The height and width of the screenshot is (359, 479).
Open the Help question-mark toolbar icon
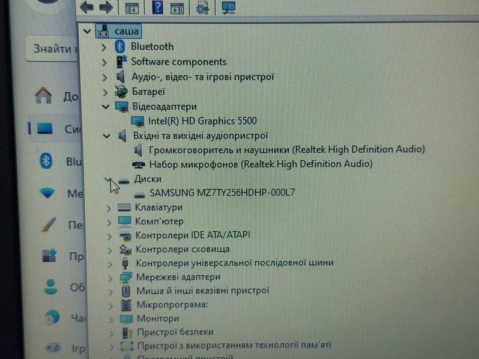click(x=158, y=7)
